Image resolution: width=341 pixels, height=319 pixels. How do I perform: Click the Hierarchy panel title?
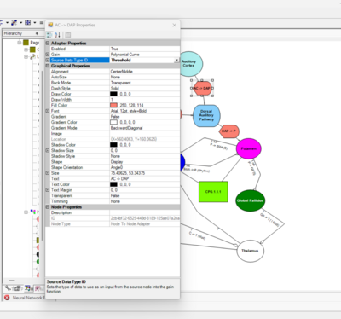tap(13, 33)
